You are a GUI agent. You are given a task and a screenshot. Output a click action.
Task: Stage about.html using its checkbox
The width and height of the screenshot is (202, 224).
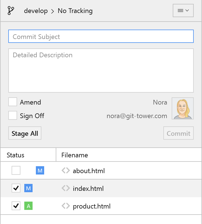click(16, 171)
